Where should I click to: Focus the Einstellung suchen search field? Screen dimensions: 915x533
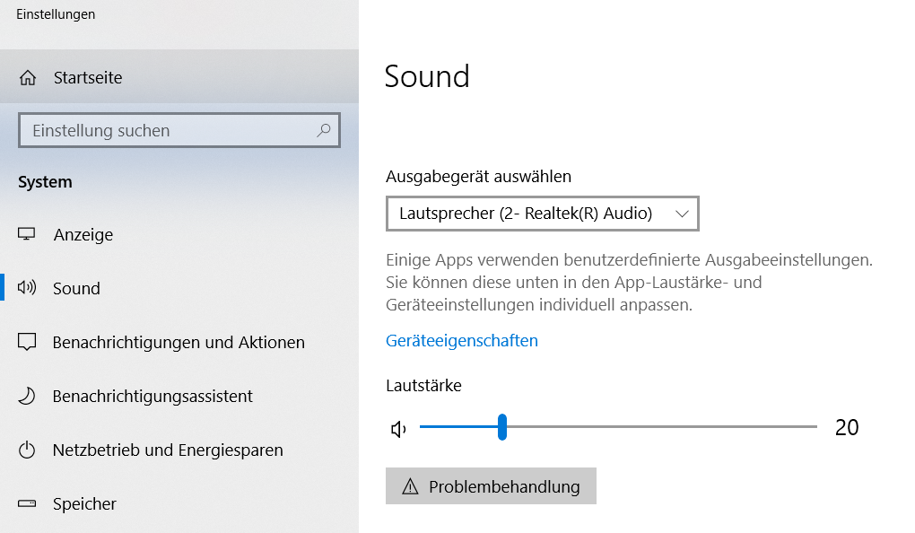tap(179, 130)
